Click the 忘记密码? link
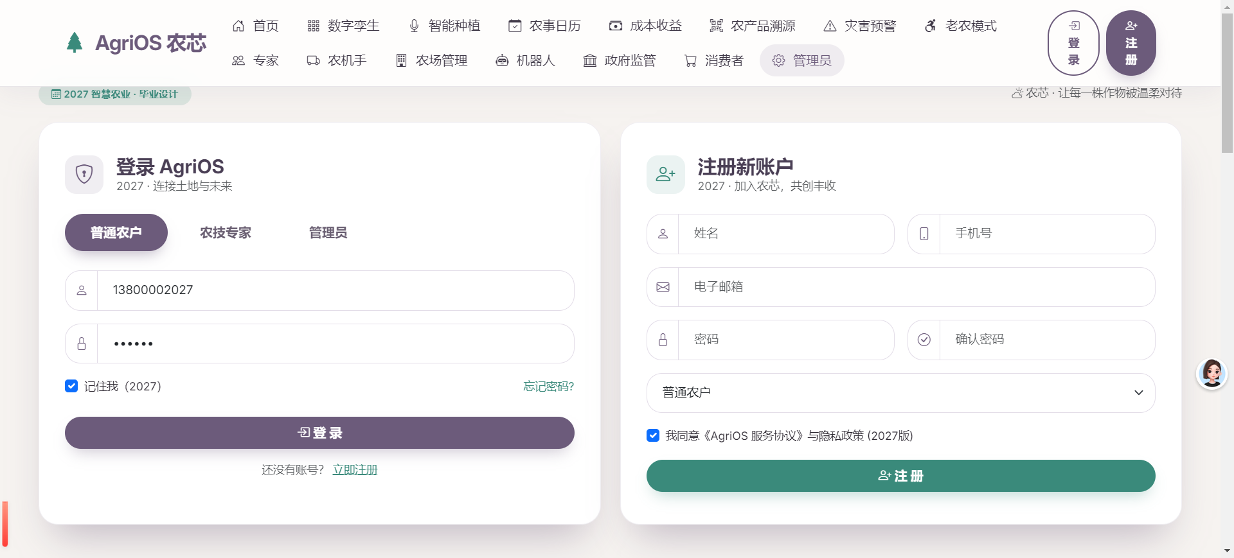This screenshot has height=558, width=1234. pos(548,386)
